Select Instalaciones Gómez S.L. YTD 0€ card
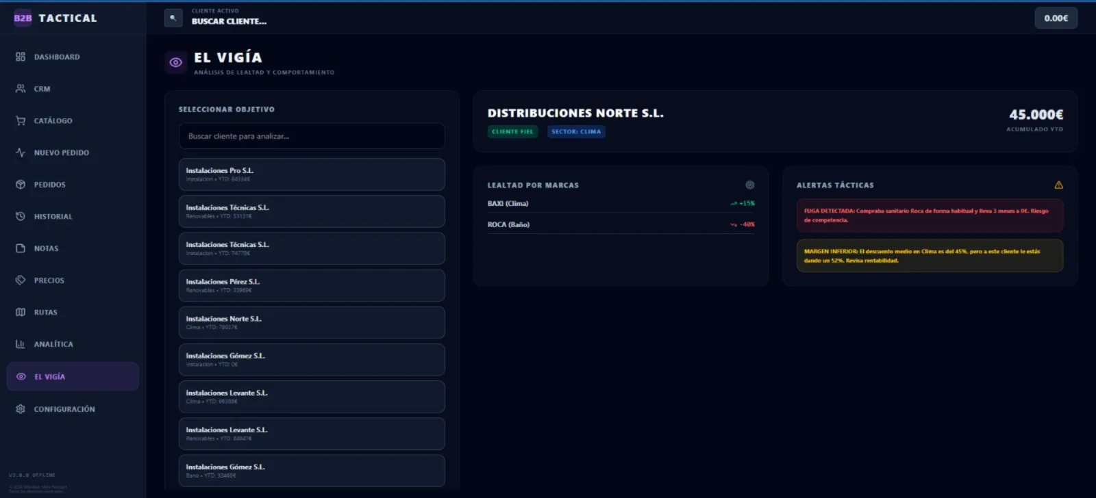This screenshot has height=498, width=1096. (x=312, y=360)
